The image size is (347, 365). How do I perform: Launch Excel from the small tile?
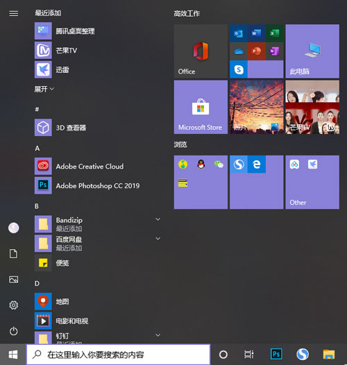point(274,33)
